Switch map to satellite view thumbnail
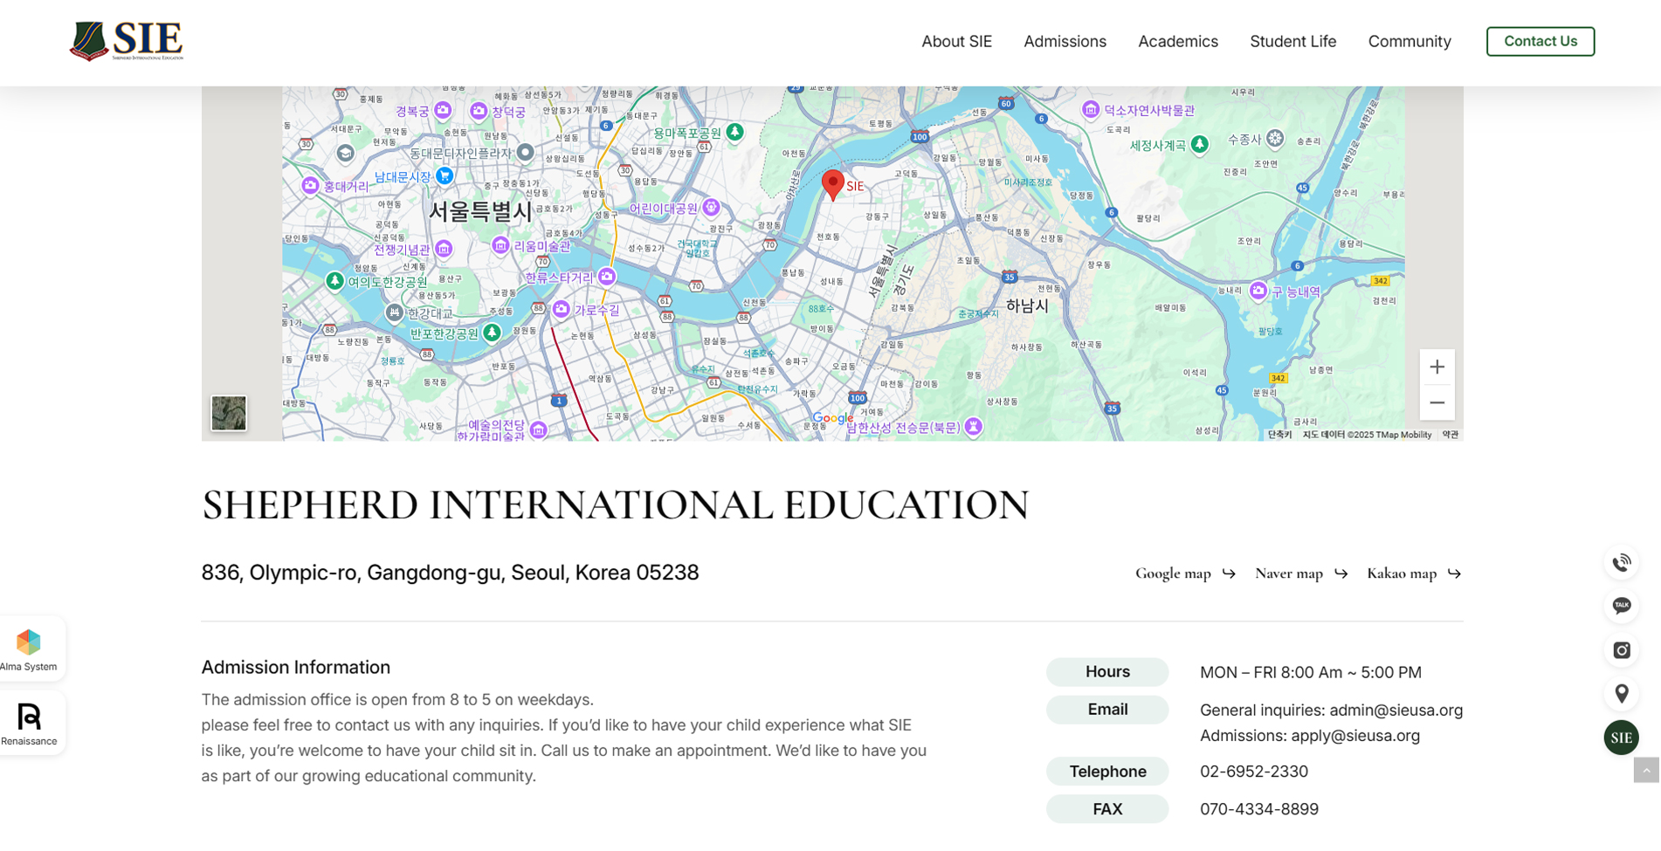 (x=229, y=413)
